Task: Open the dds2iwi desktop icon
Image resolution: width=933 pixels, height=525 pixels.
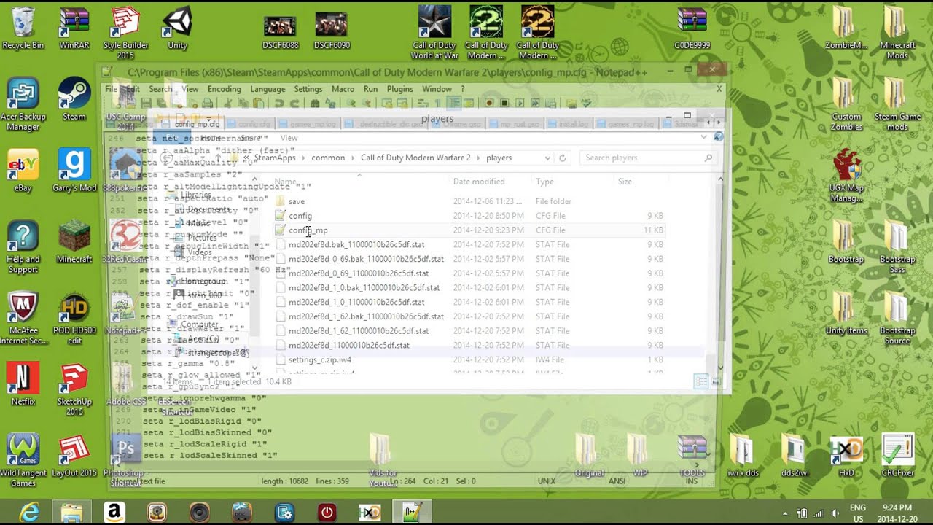Action: coord(795,456)
